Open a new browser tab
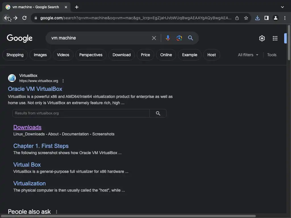The image size is (291, 218). click(77, 7)
